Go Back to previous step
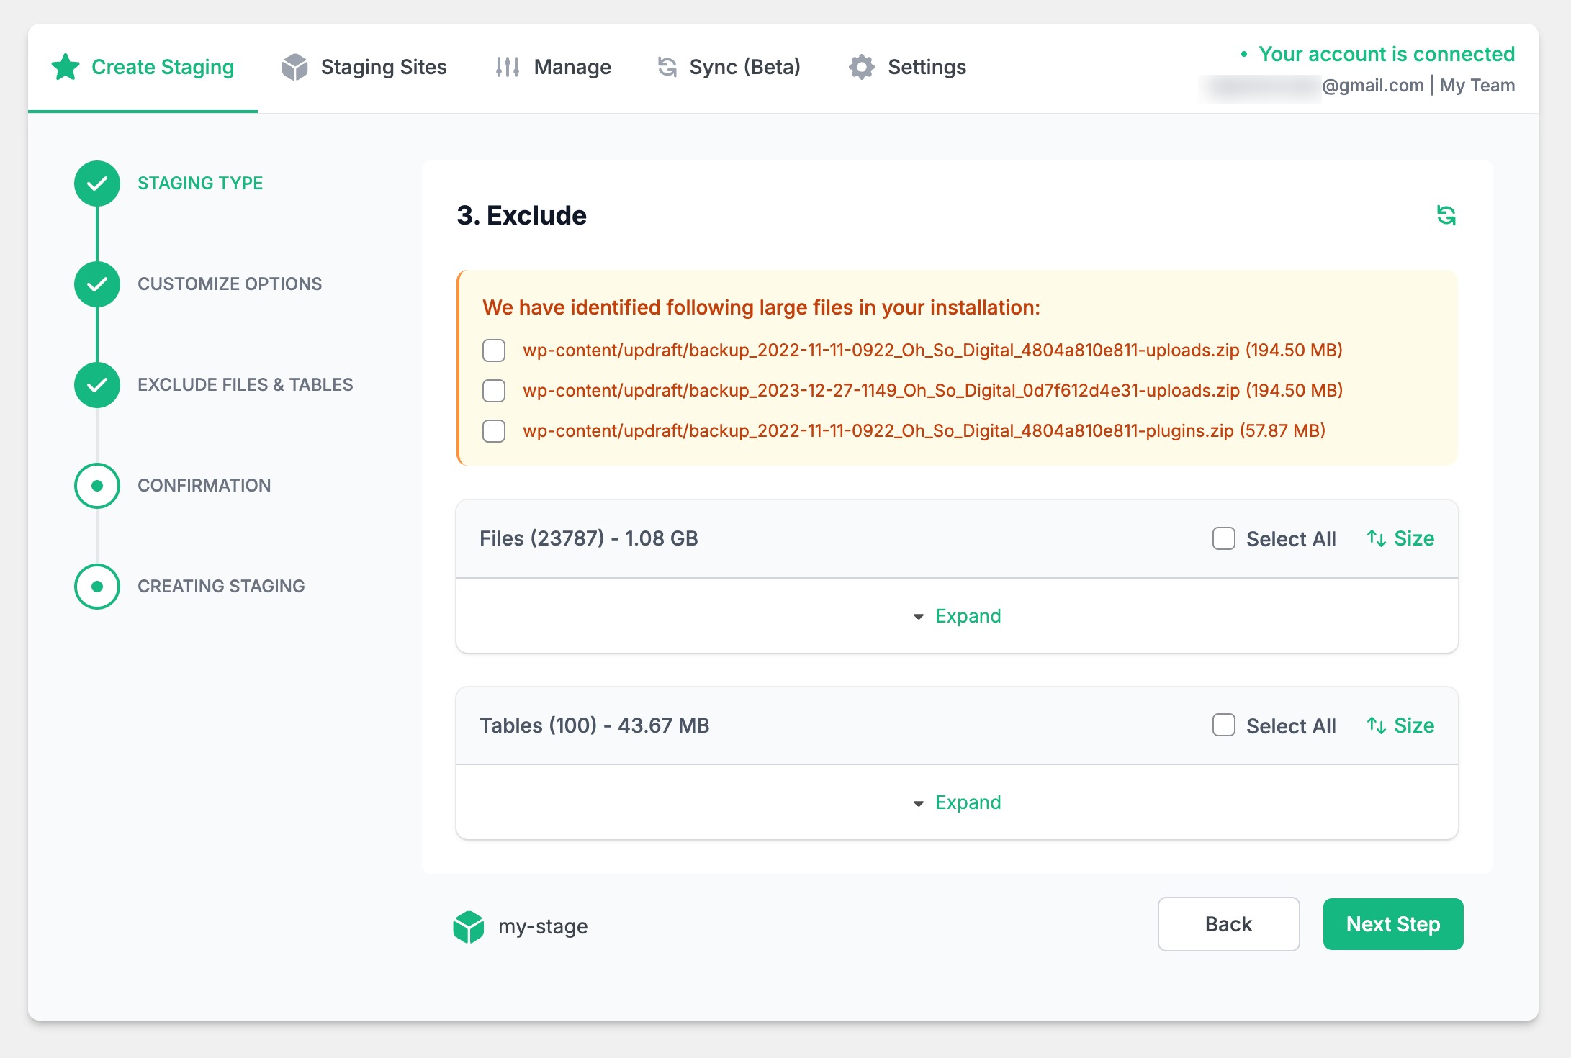The image size is (1571, 1058). [x=1228, y=924]
